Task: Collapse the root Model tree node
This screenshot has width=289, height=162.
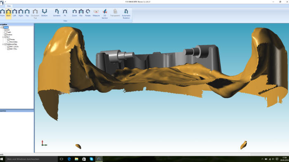Action: pos(0,28)
